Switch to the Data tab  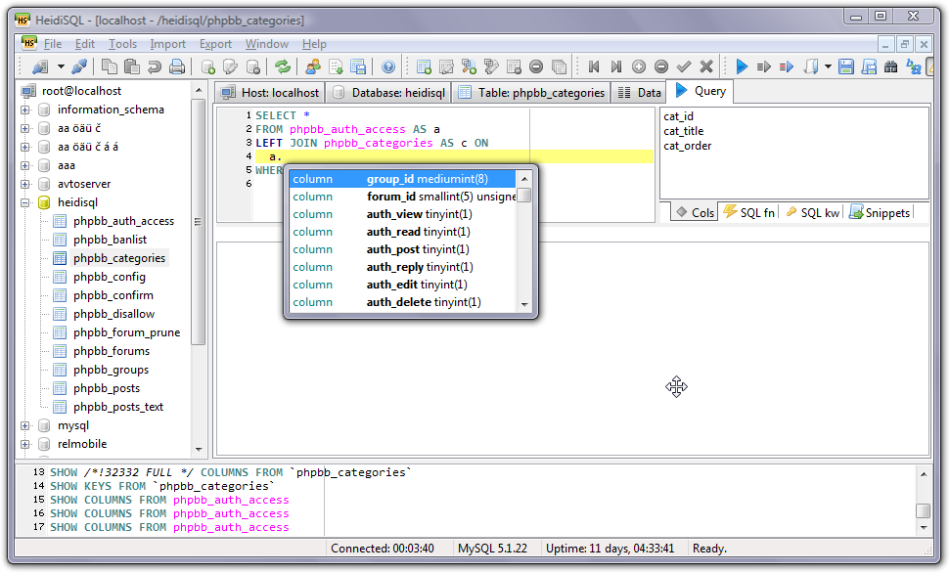[x=639, y=93]
